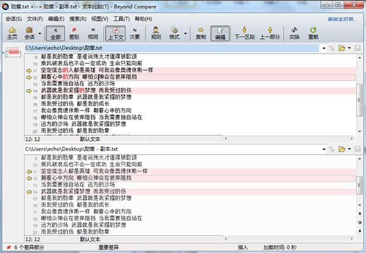The width and height of the screenshot is (366, 253).
Task: Click bottom pane vertical scrollbar thumb
Action: pos(359,185)
